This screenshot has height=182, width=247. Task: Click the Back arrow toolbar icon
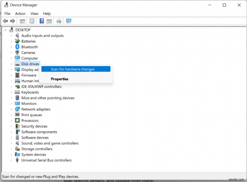[x=6, y=21]
